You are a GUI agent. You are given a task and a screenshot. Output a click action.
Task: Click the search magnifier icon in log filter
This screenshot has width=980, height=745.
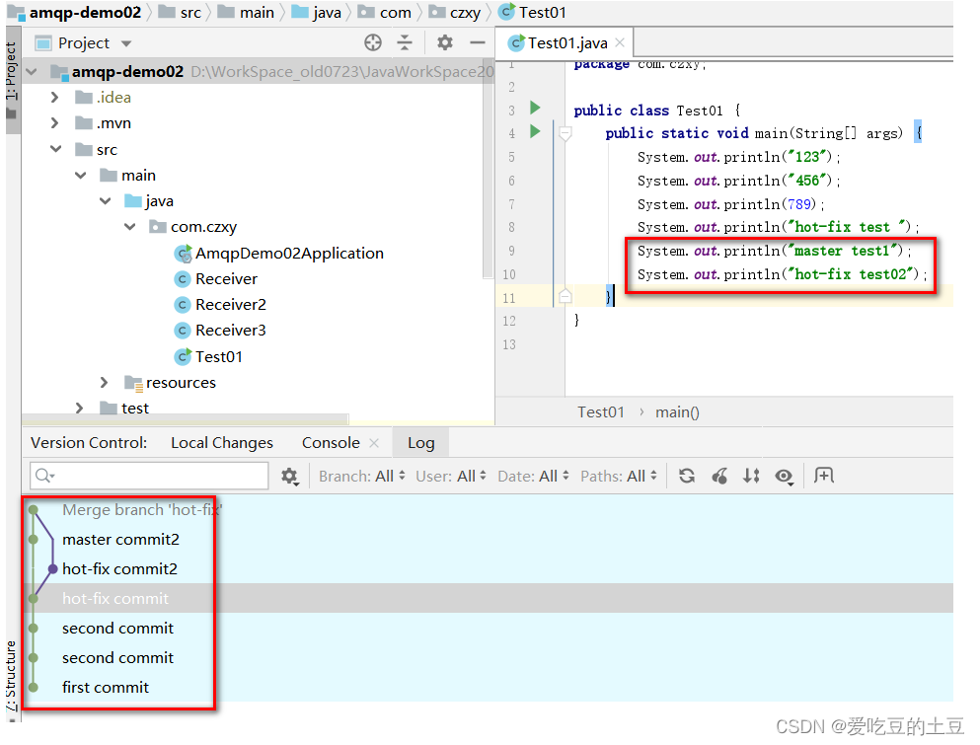(x=43, y=476)
